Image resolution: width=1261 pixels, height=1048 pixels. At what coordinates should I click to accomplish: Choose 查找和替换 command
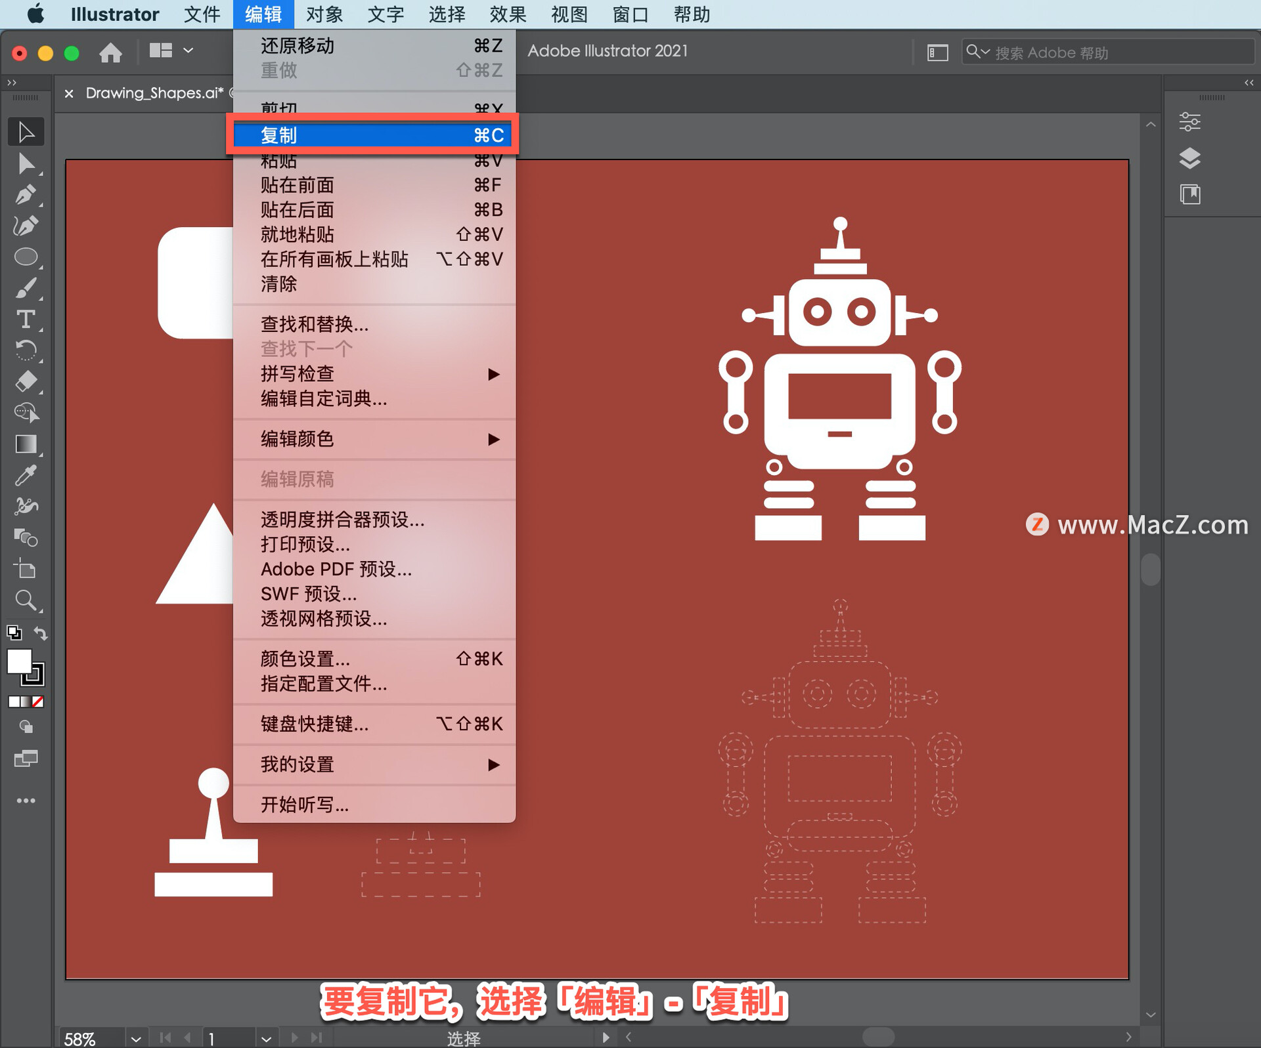pyautogui.click(x=374, y=324)
